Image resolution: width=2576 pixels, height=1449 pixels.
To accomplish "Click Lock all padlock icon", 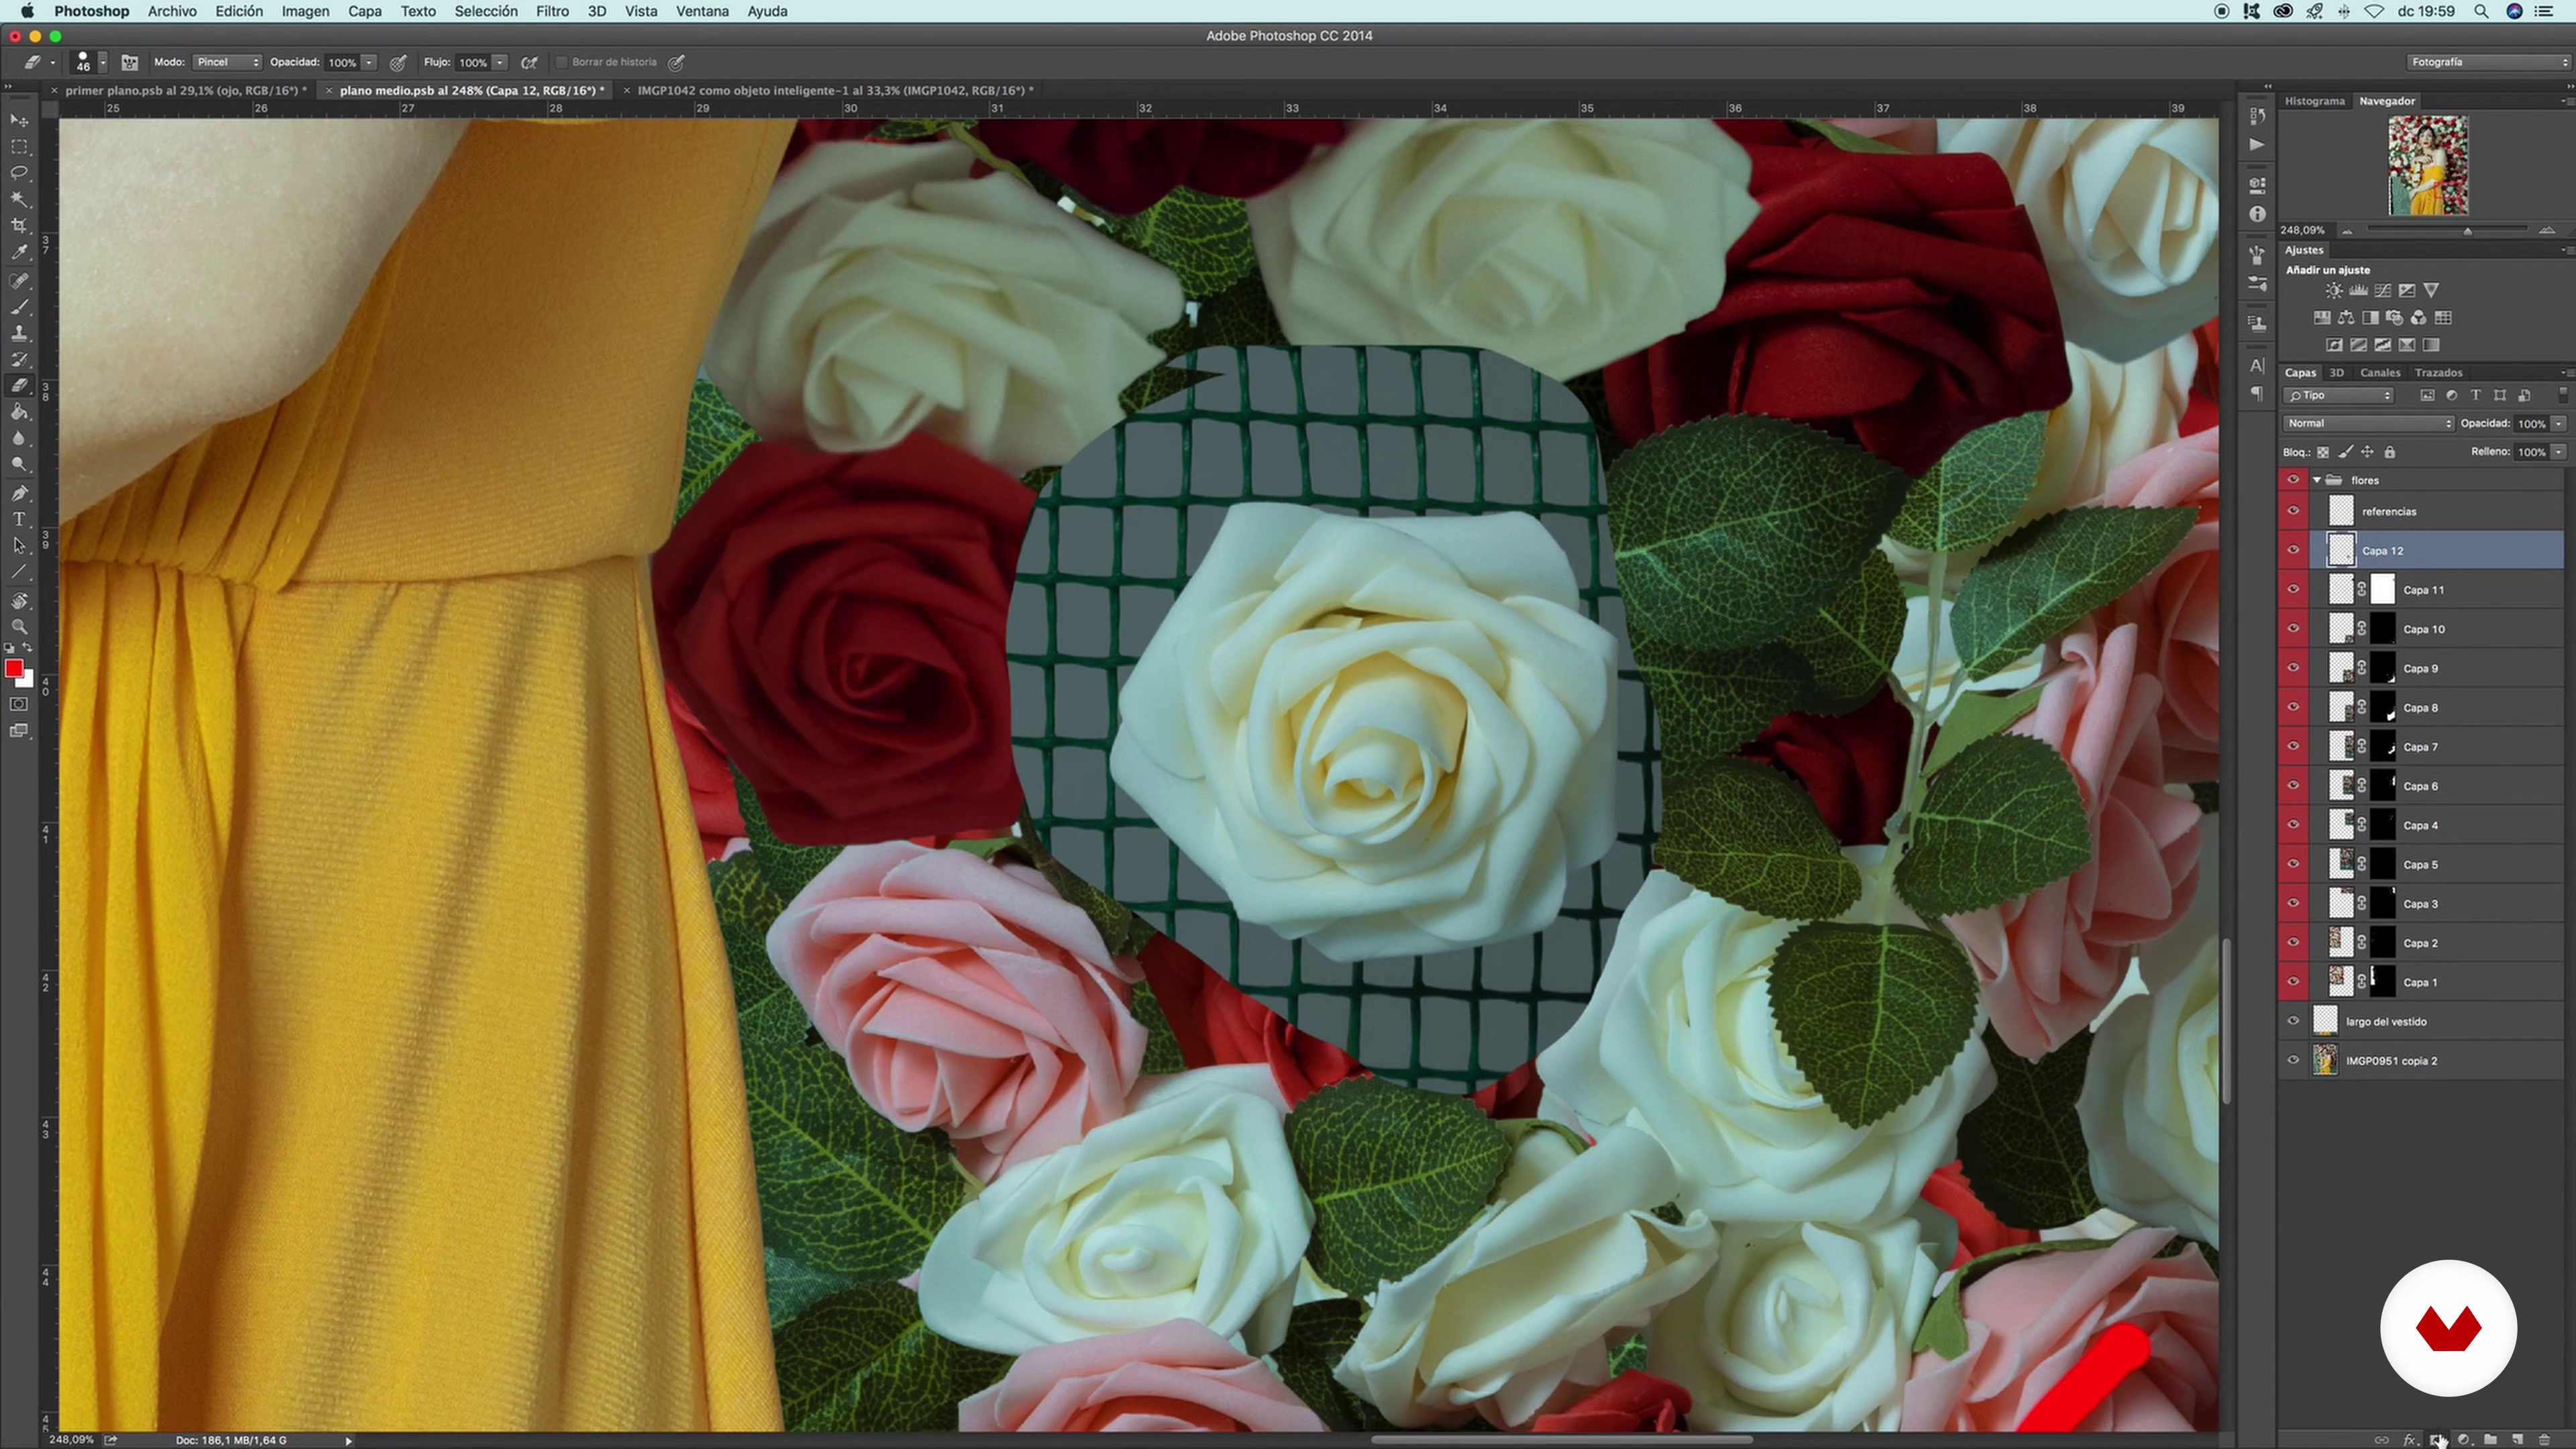I will (2390, 453).
